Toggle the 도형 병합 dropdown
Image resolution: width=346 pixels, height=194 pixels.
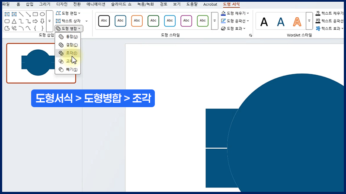tap(69, 29)
